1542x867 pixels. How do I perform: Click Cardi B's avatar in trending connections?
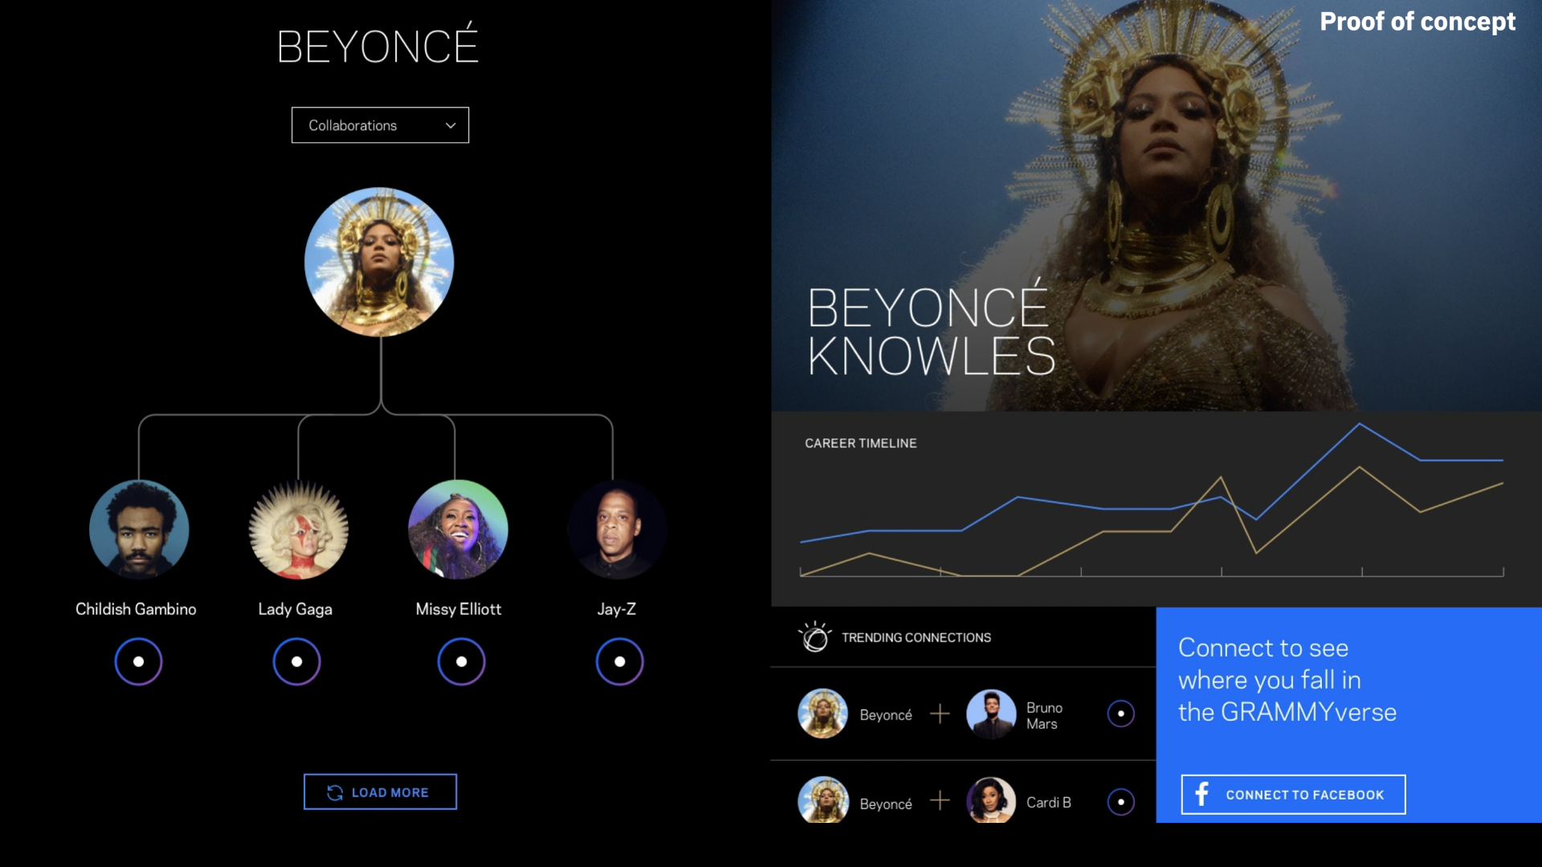[x=991, y=800]
